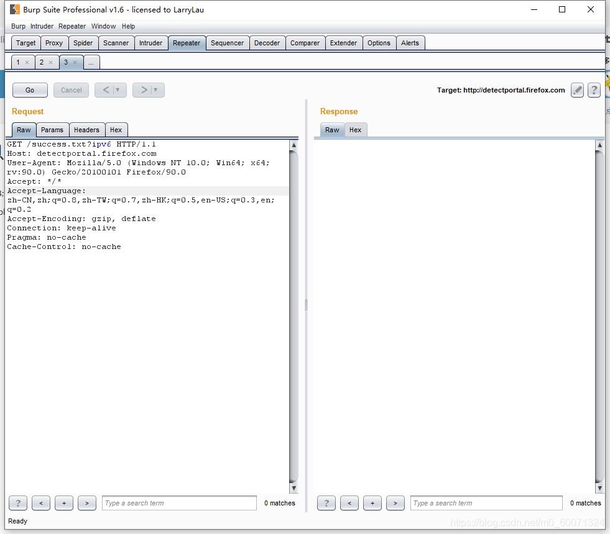Add new Repeater tab via ellipsis tab

point(91,63)
